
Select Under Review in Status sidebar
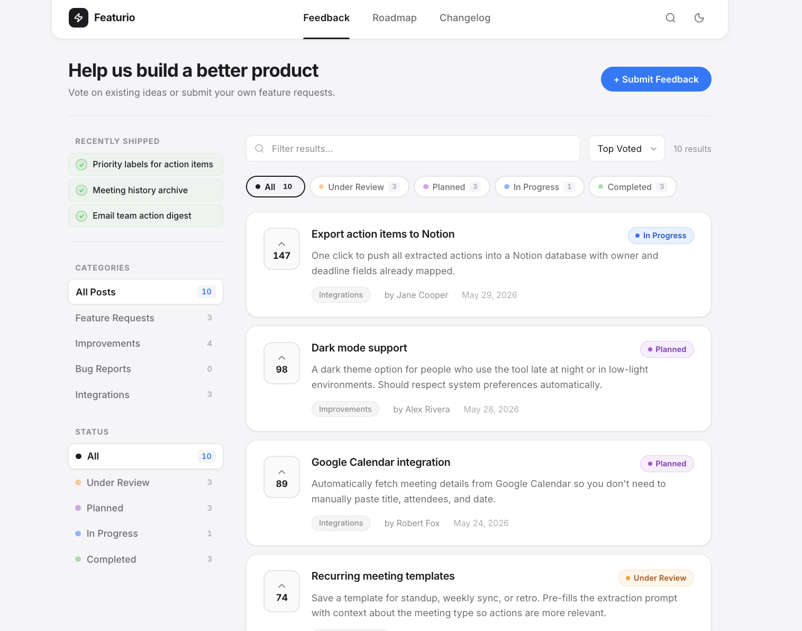click(x=145, y=482)
